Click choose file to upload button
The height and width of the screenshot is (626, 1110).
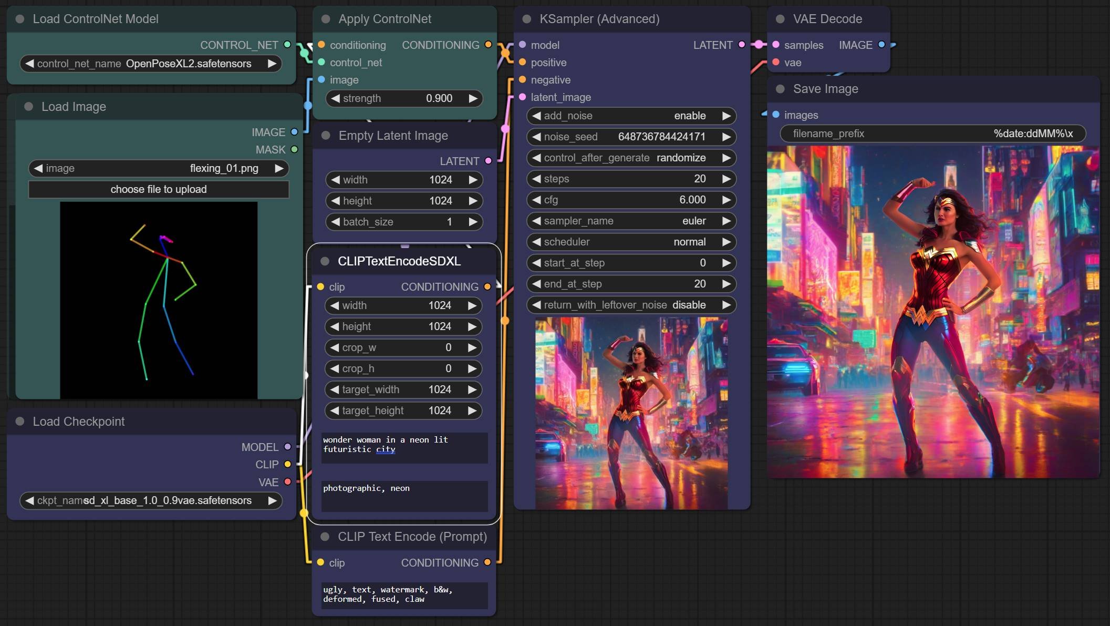coord(158,189)
